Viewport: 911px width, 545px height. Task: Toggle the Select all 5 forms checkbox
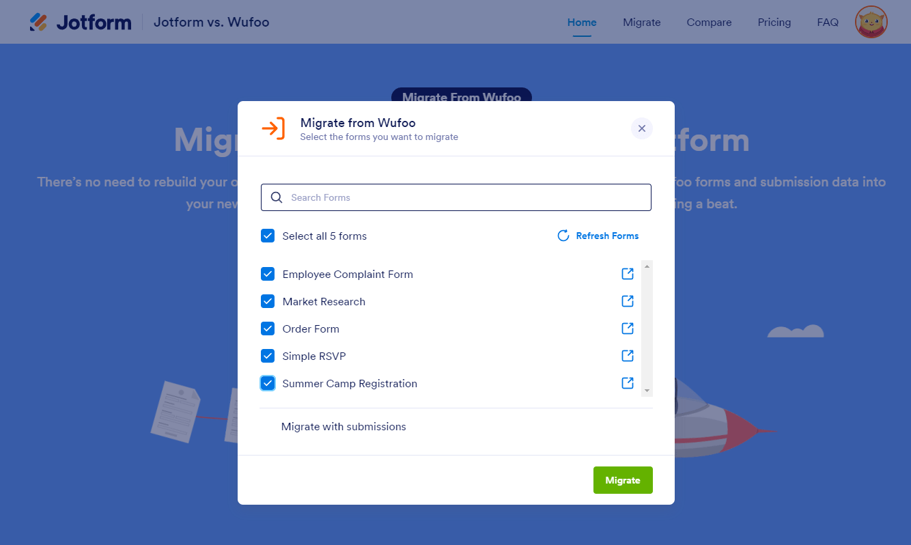click(268, 236)
